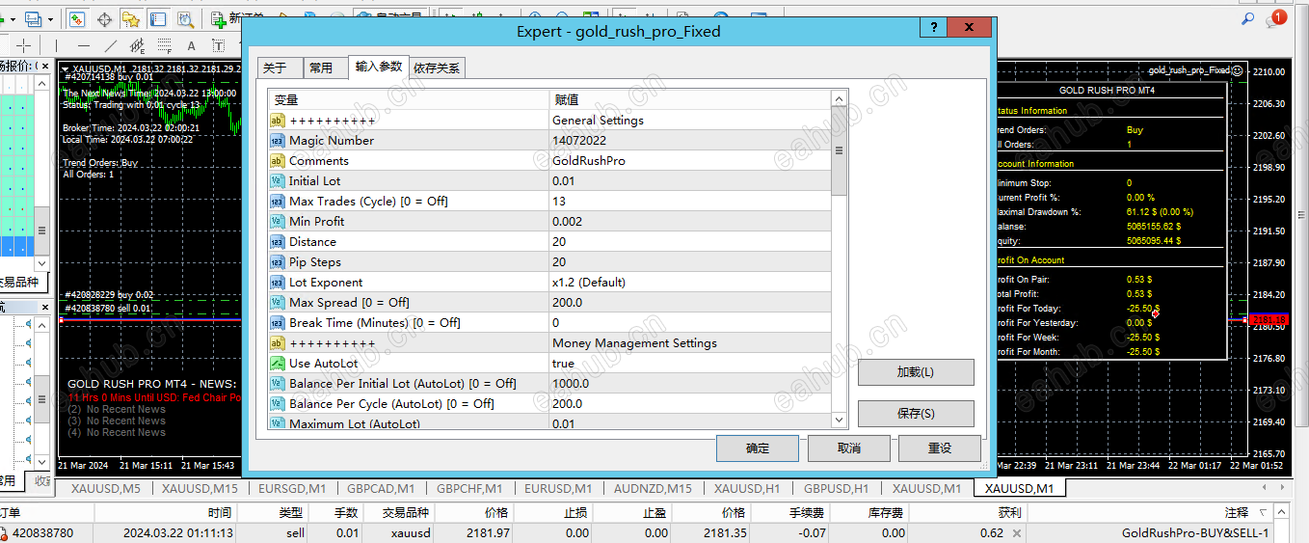Click the Market Watch scrollbar thumb
The width and height of the screenshot is (1309, 543).
[x=42, y=231]
